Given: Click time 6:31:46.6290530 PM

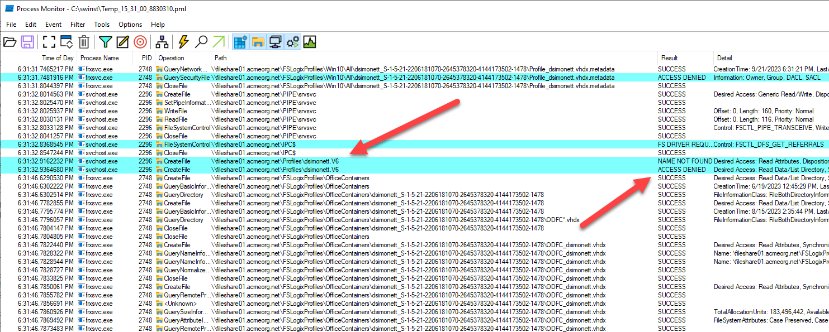Looking at the screenshot, I should pos(45,178).
